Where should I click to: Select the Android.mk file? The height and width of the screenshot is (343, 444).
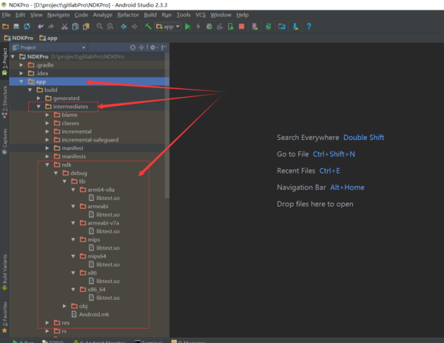[x=90, y=314]
